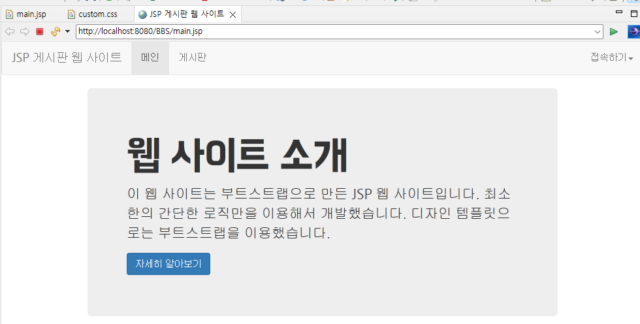640x324 pixels.
Task: Stop loading with the red stop icon
Action: point(40,31)
